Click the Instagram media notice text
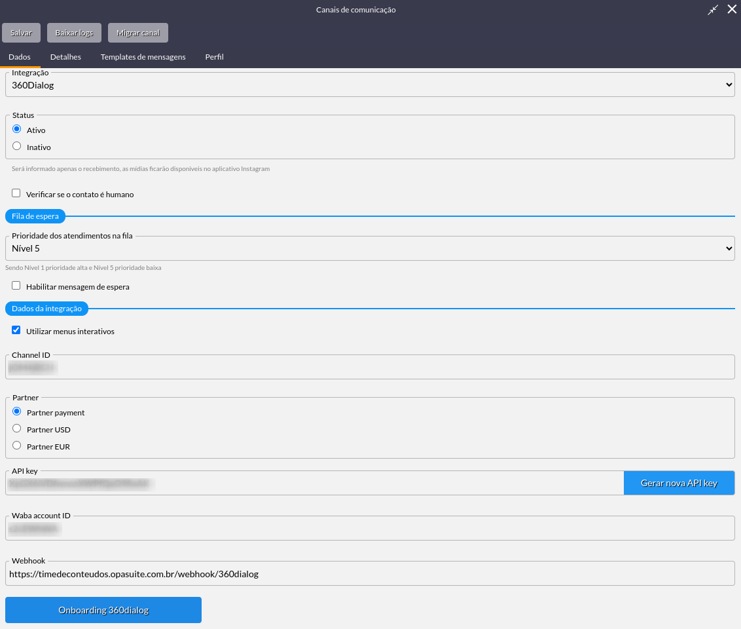The width and height of the screenshot is (741, 629). 141,169
